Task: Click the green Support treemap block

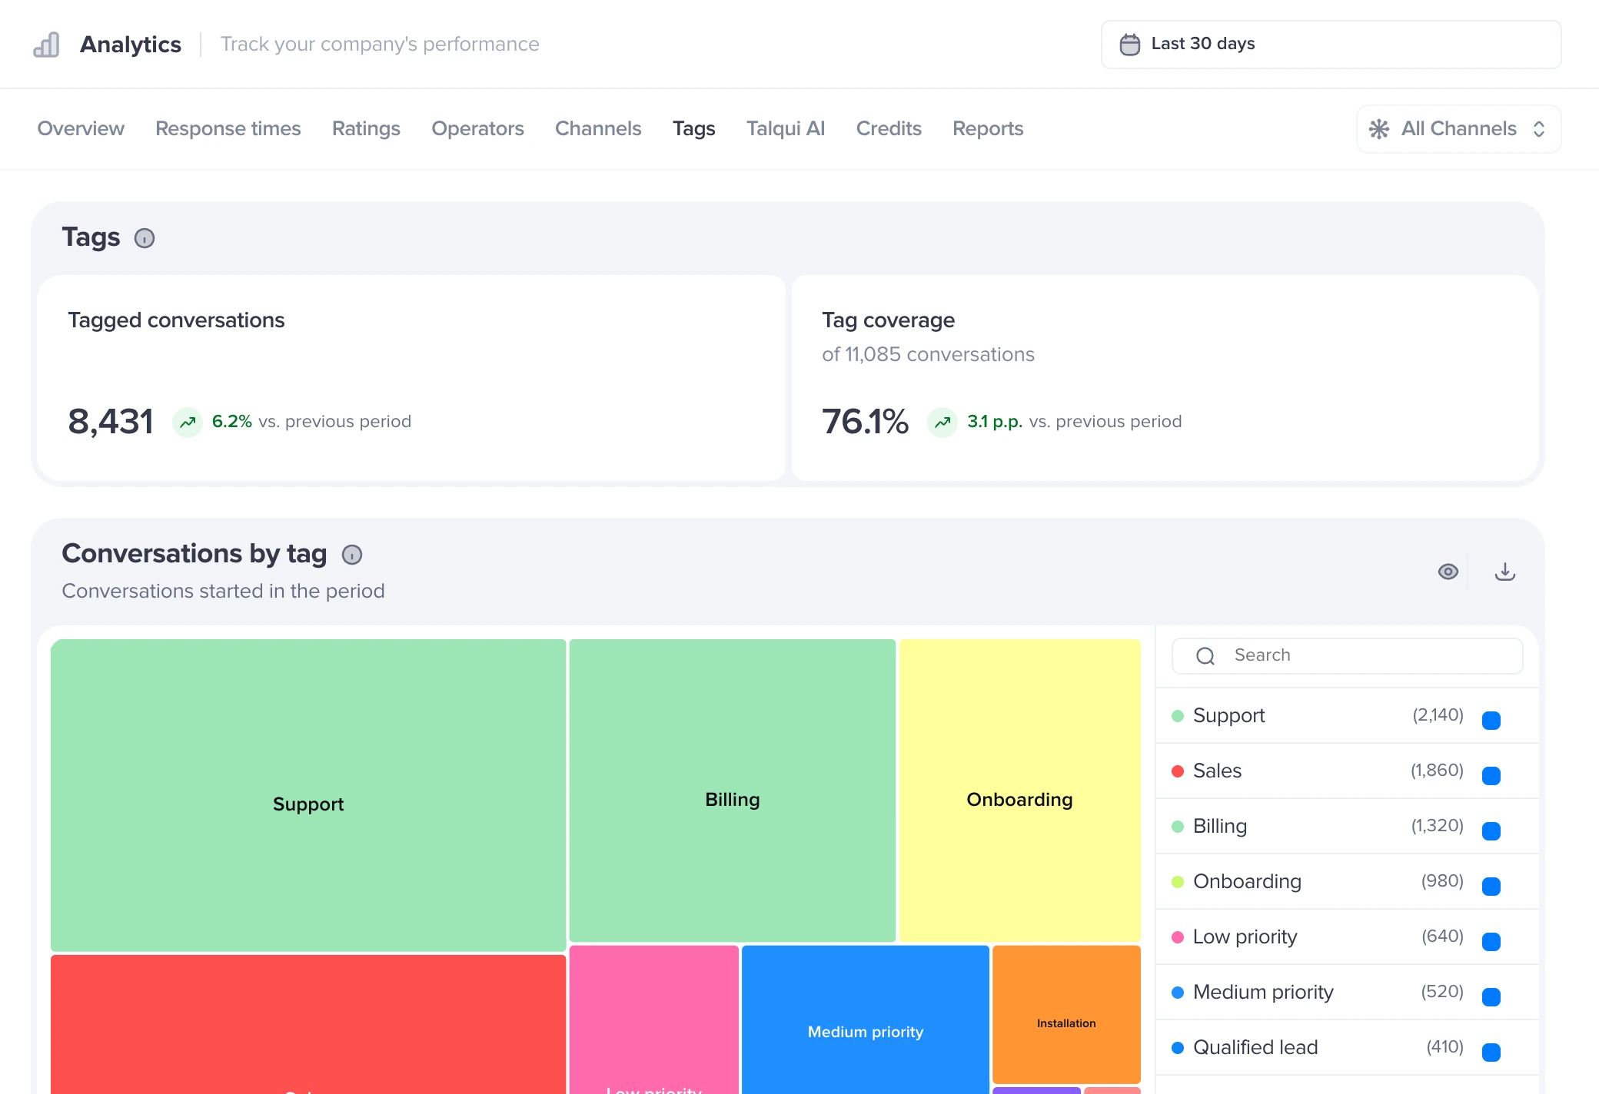Action: (308, 795)
